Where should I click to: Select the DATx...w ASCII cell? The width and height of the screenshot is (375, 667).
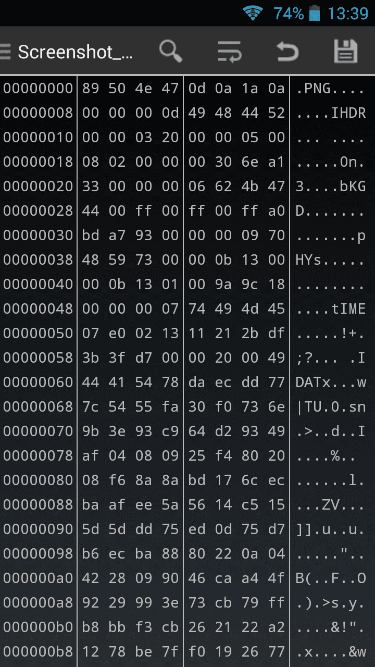(331, 382)
